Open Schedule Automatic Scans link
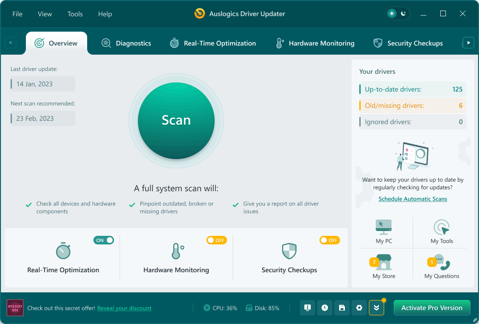Screen dimensions: 479x324 point(412,199)
